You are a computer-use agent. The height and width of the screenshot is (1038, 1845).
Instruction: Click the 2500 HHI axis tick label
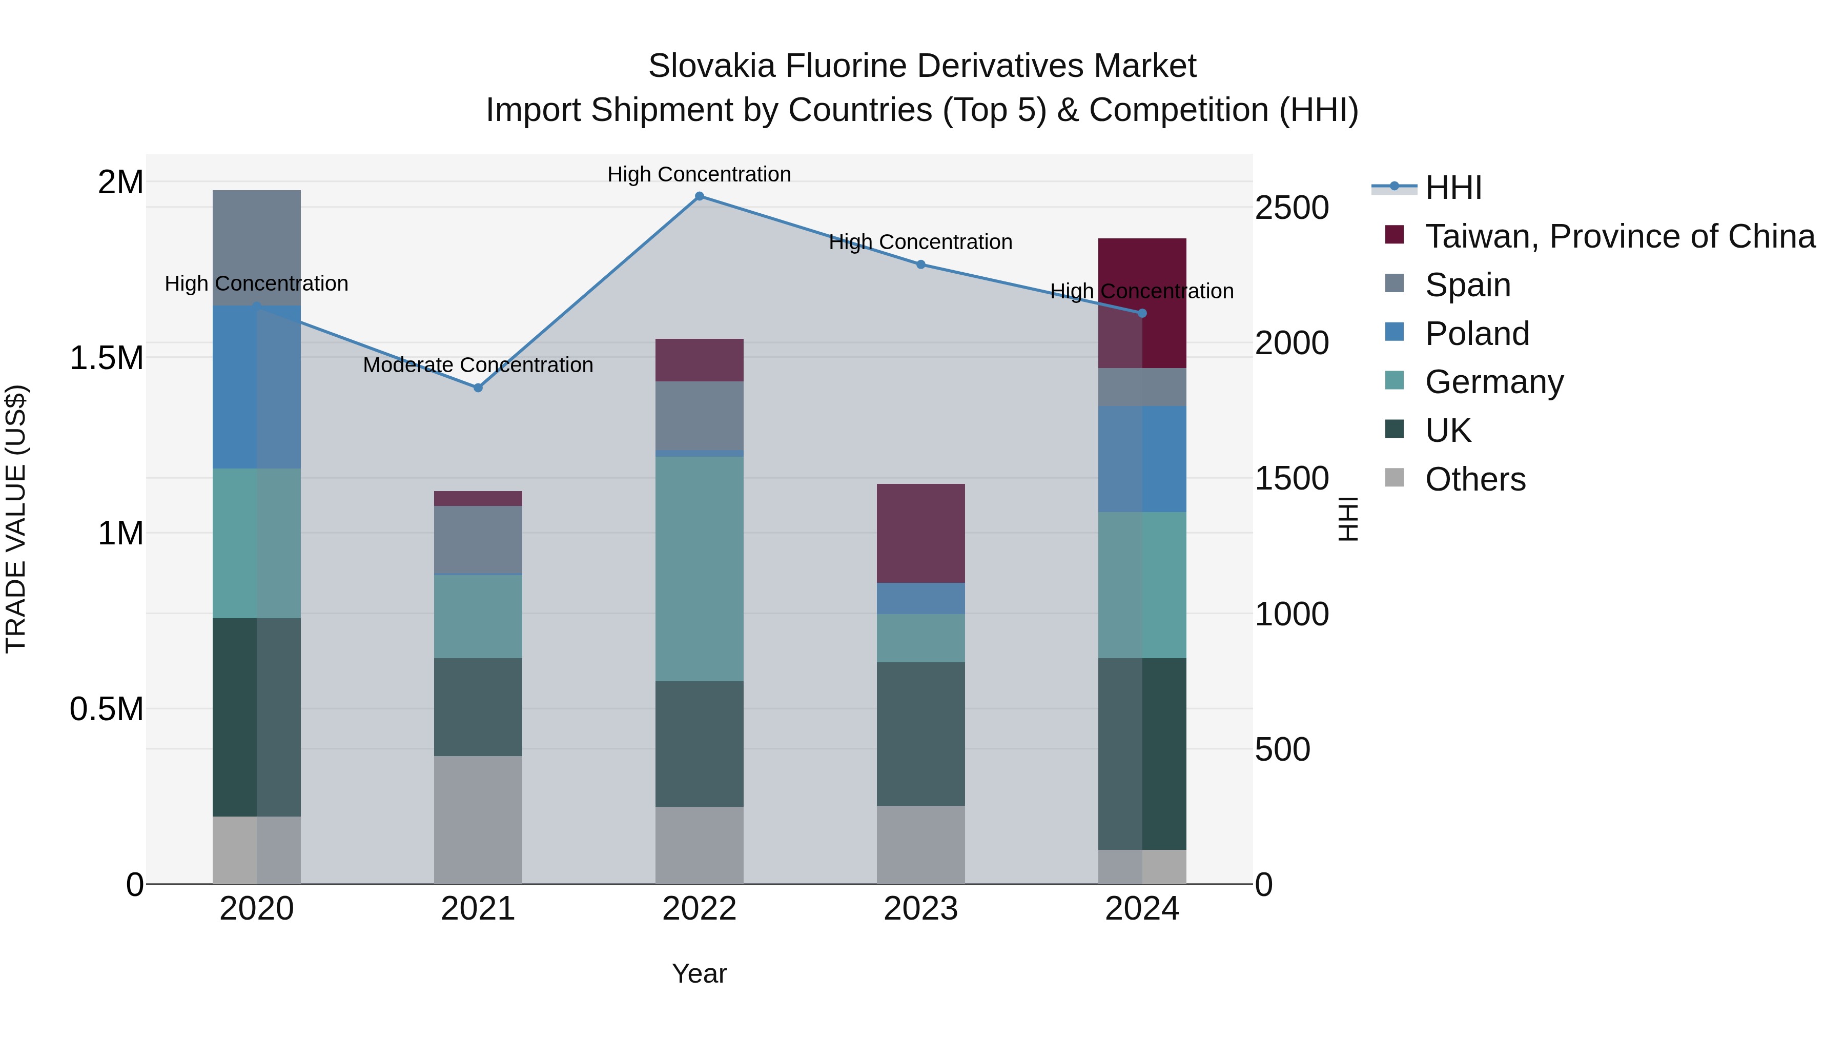click(x=1292, y=208)
